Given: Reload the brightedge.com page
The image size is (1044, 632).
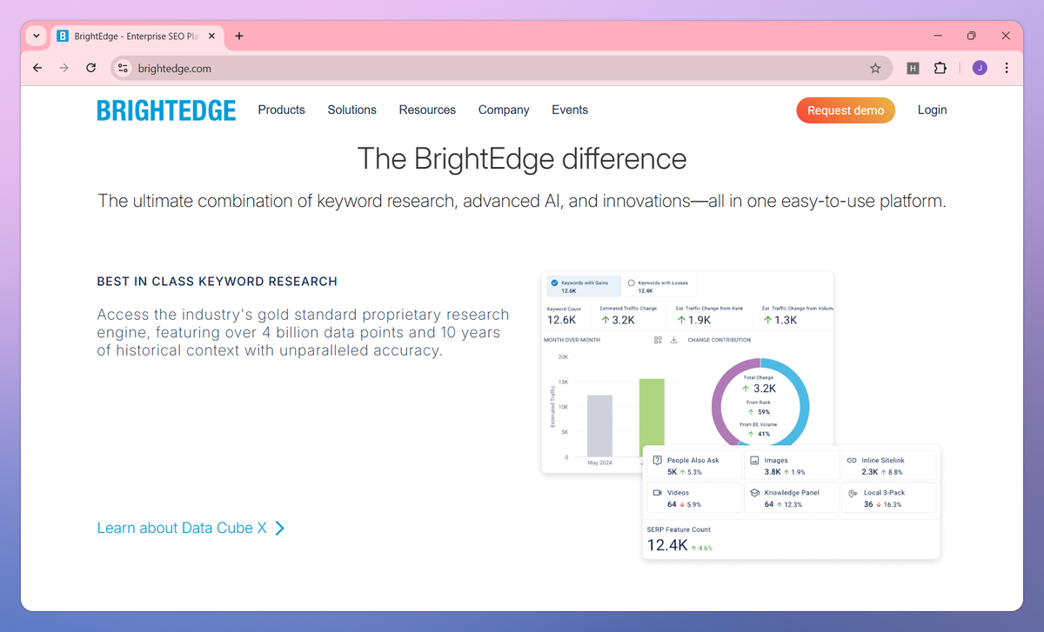Looking at the screenshot, I should point(90,68).
